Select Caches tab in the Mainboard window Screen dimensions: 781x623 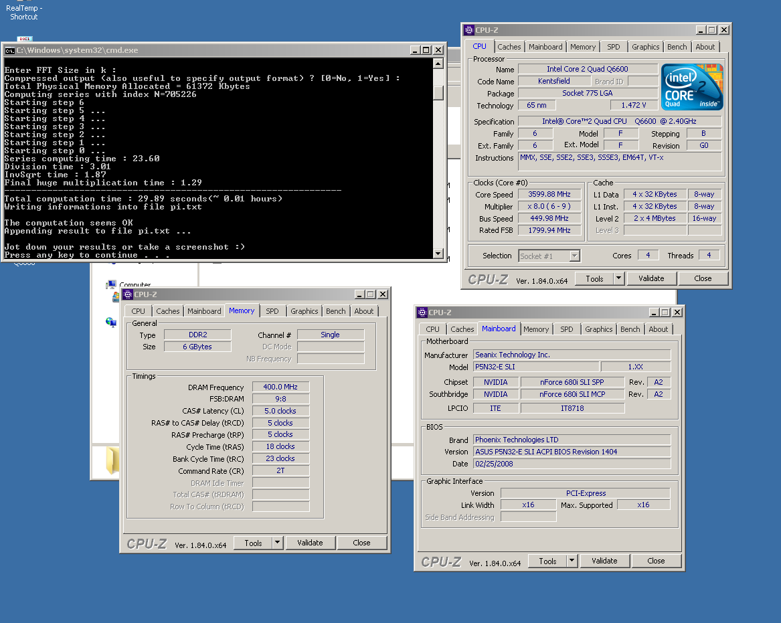coord(462,329)
